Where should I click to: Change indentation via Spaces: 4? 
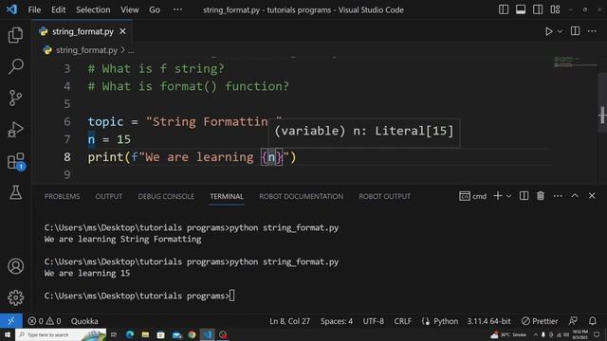pyautogui.click(x=337, y=321)
